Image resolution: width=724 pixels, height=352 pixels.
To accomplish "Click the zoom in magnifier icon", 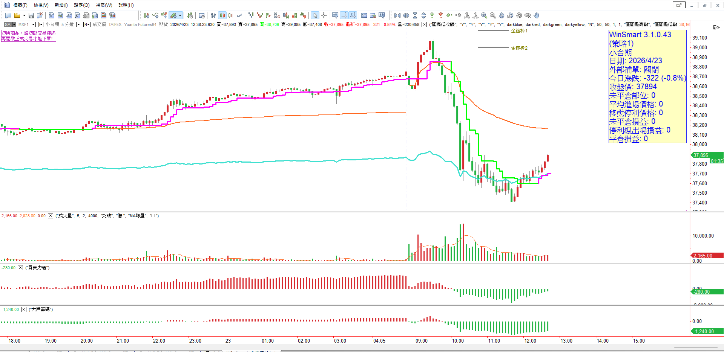I will click(x=484, y=15).
